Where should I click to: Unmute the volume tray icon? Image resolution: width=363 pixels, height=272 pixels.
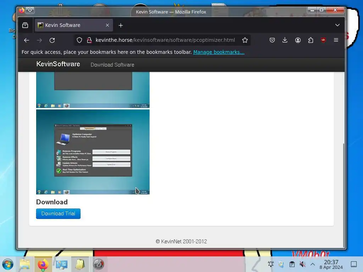[x=302, y=264]
